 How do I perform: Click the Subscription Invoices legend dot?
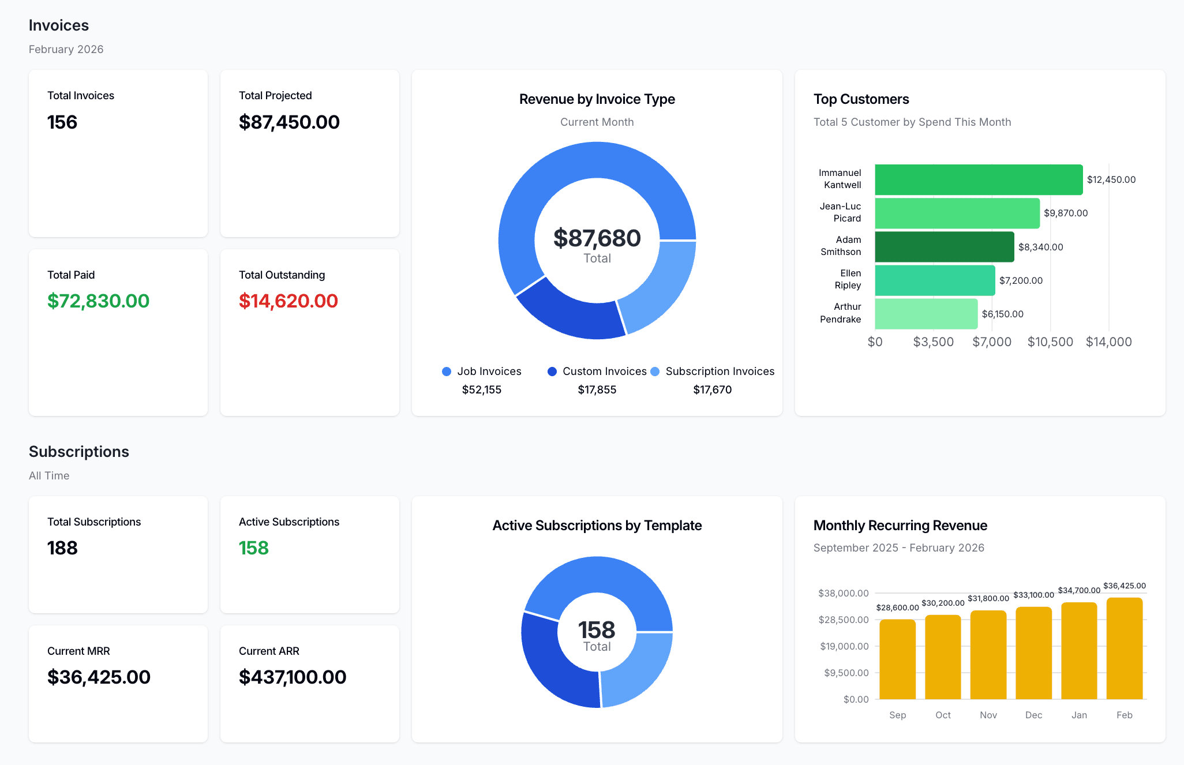coord(655,372)
